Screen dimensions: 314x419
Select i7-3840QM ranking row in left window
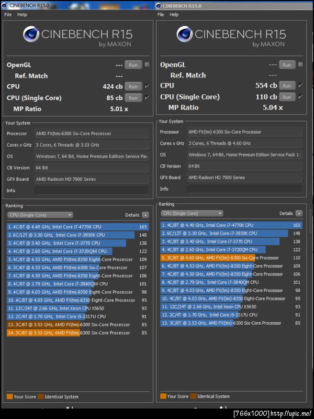77,284
